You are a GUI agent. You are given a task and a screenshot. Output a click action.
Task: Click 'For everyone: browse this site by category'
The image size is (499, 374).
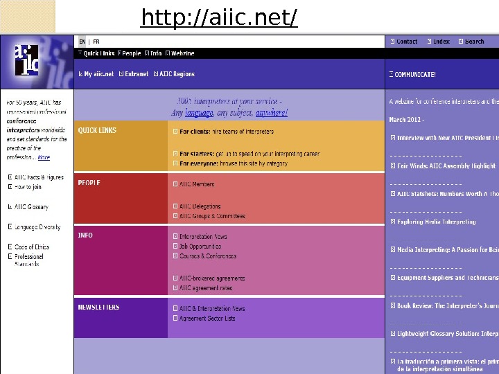pos(234,163)
